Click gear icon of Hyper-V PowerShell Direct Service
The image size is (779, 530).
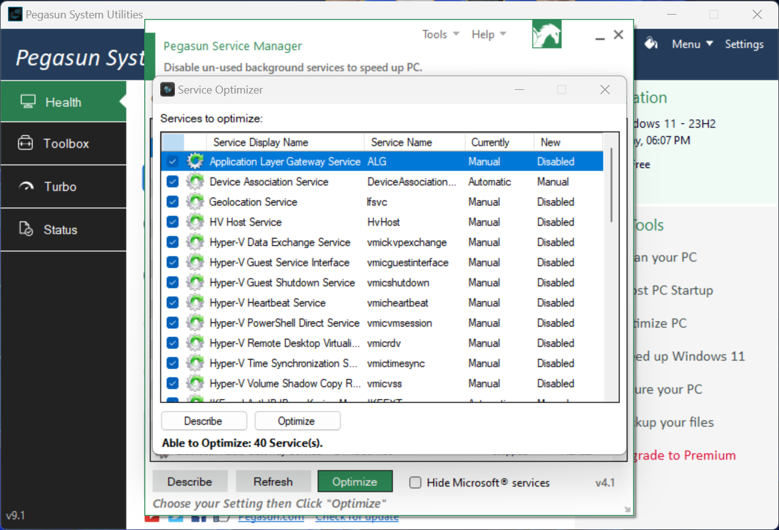(195, 323)
